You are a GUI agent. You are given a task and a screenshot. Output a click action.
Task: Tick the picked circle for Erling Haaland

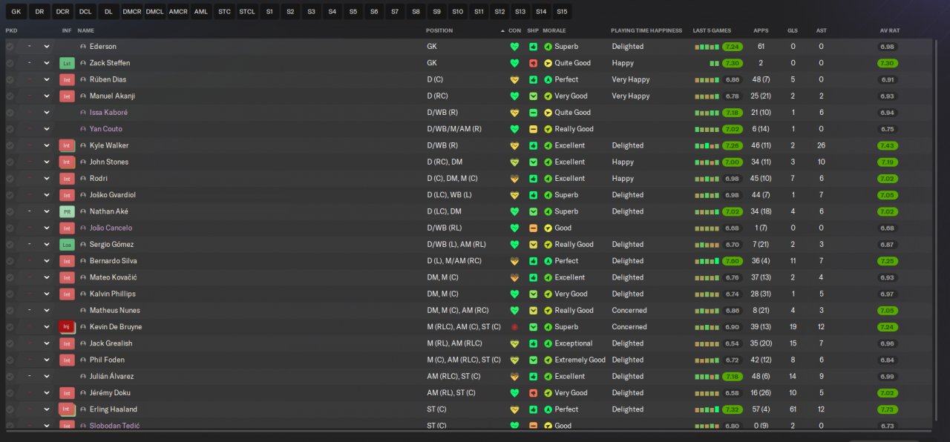10,409
